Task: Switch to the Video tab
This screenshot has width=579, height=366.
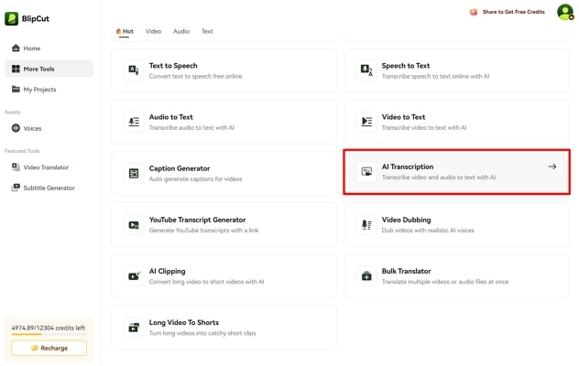Action: tap(153, 31)
